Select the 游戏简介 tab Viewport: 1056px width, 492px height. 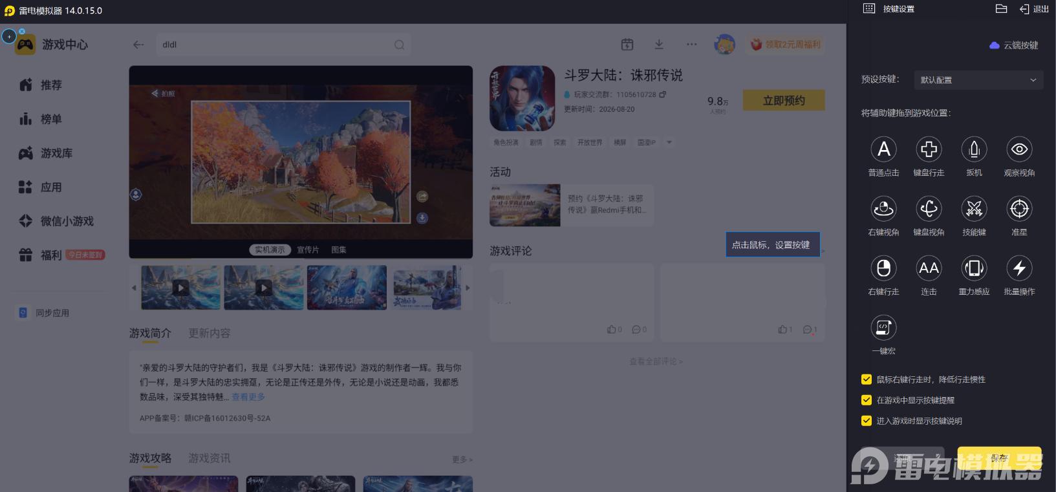coord(150,333)
